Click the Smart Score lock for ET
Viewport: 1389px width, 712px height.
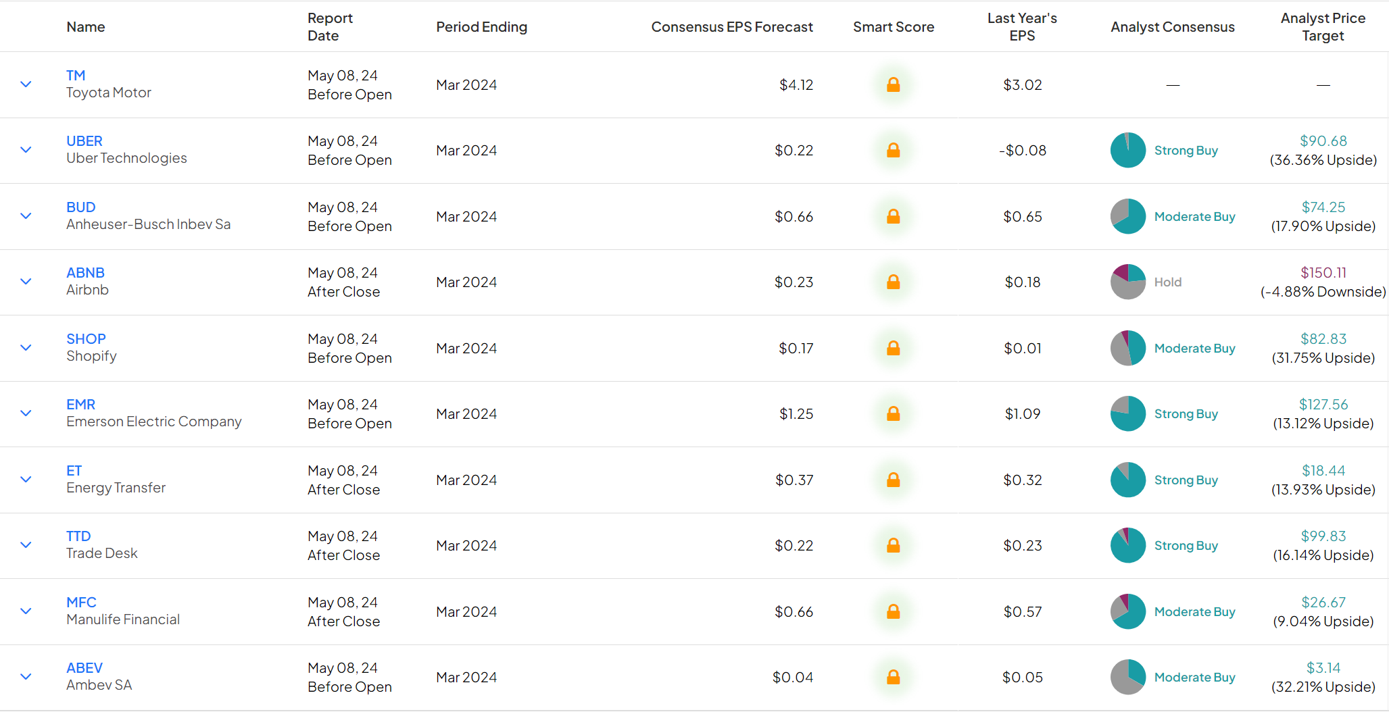pos(893,480)
